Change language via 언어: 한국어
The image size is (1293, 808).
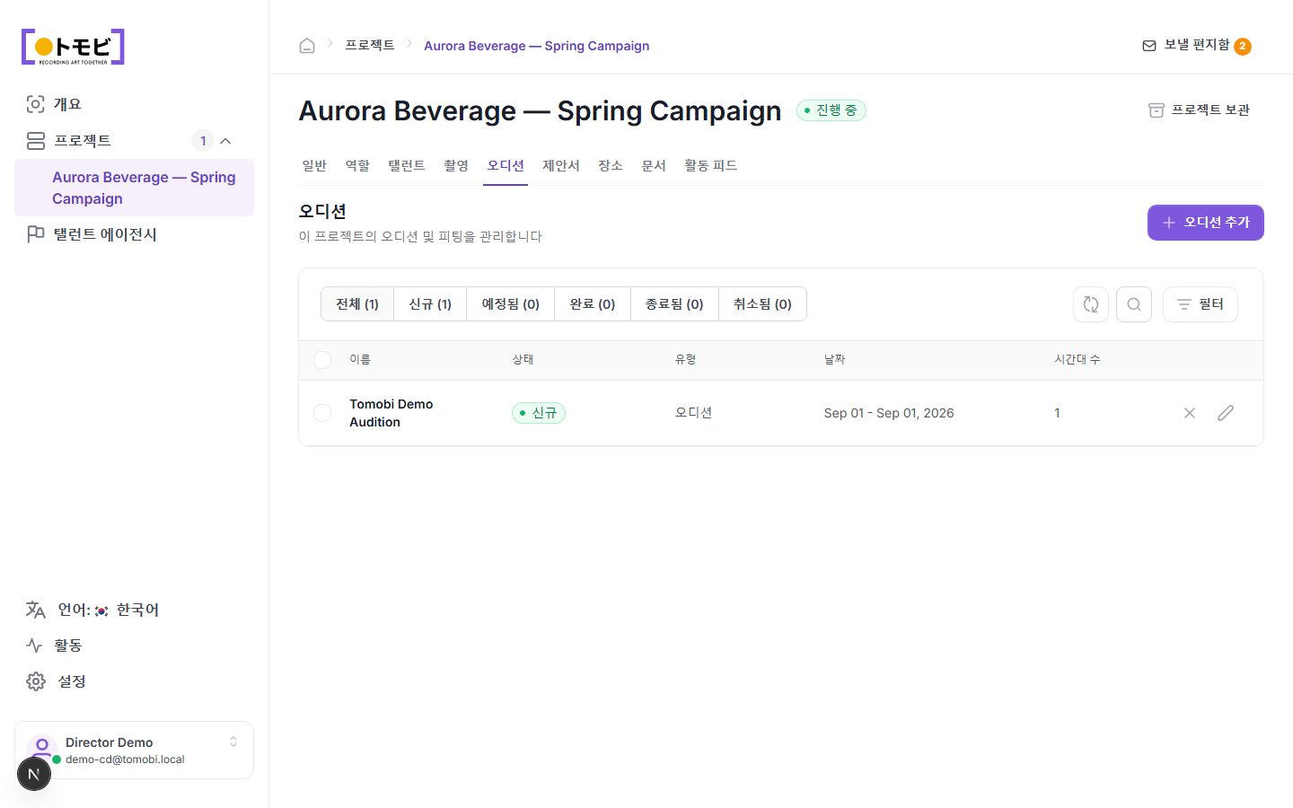pyautogui.click(x=134, y=610)
